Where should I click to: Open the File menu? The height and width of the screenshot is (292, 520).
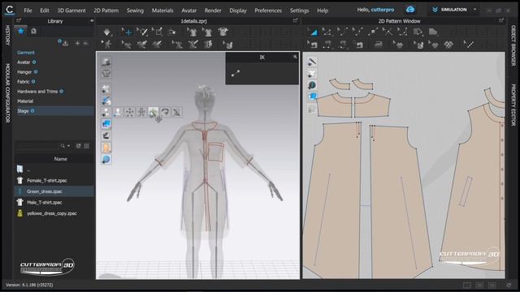[28, 11]
